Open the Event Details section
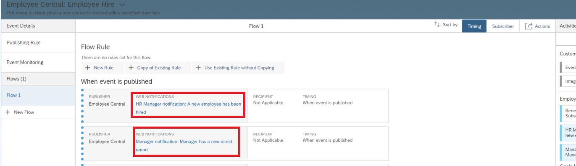This screenshot has height=166, width=576. point(38,26)
